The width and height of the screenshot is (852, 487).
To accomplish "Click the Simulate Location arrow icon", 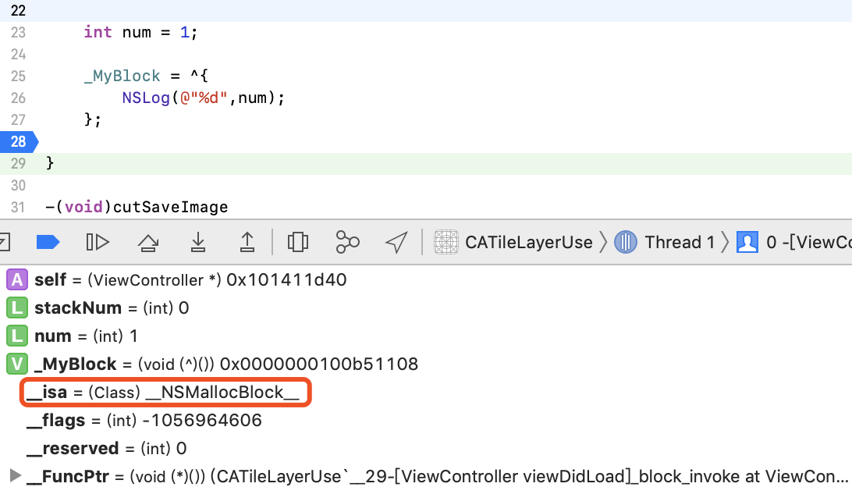I will [x=396, y=242].
